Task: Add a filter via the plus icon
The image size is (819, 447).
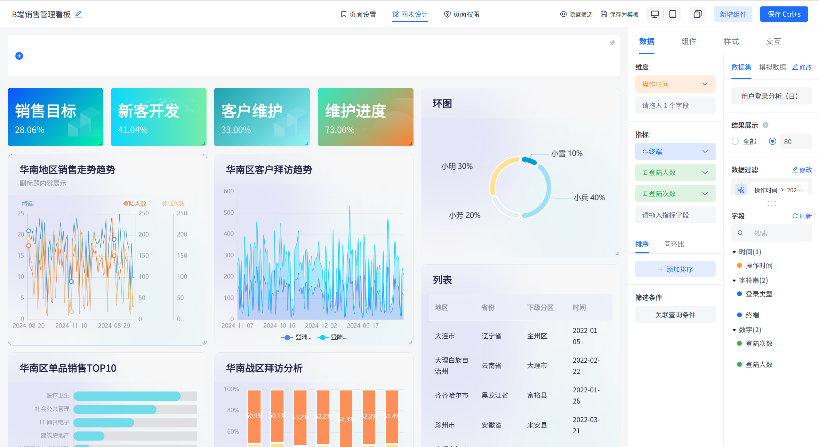Action: [19, 56]
